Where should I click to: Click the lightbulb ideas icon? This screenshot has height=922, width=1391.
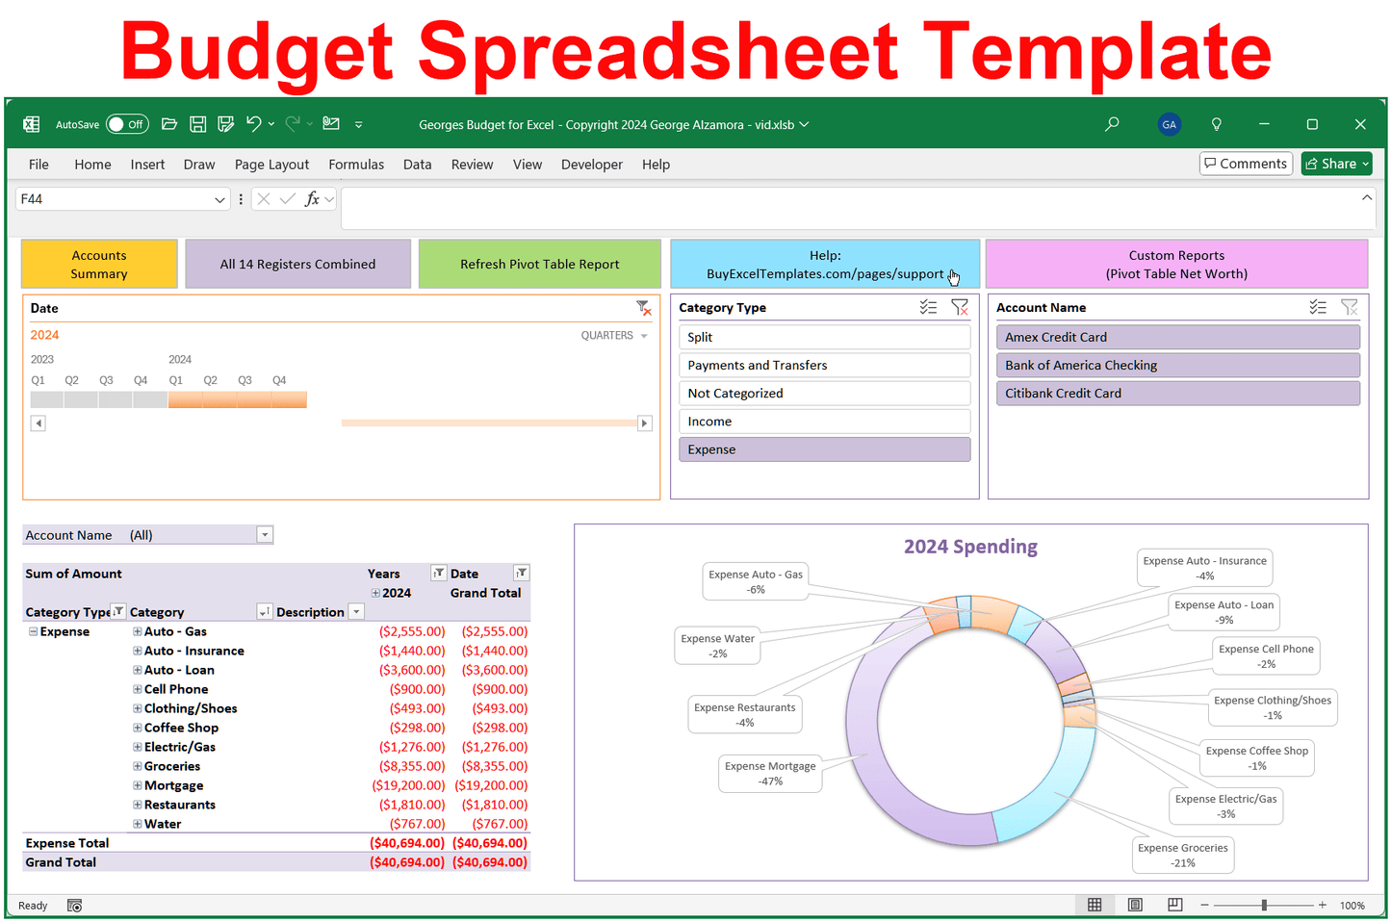pos(1216,124)
